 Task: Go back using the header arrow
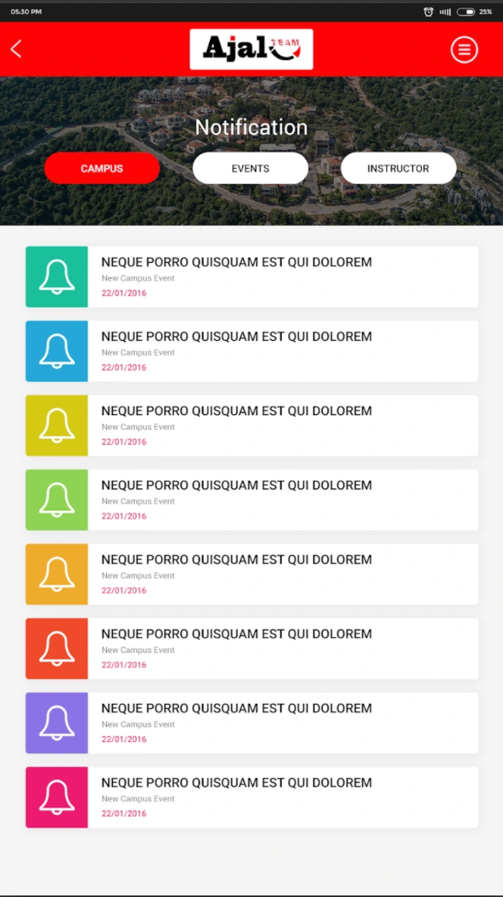(x=16, y=49)
